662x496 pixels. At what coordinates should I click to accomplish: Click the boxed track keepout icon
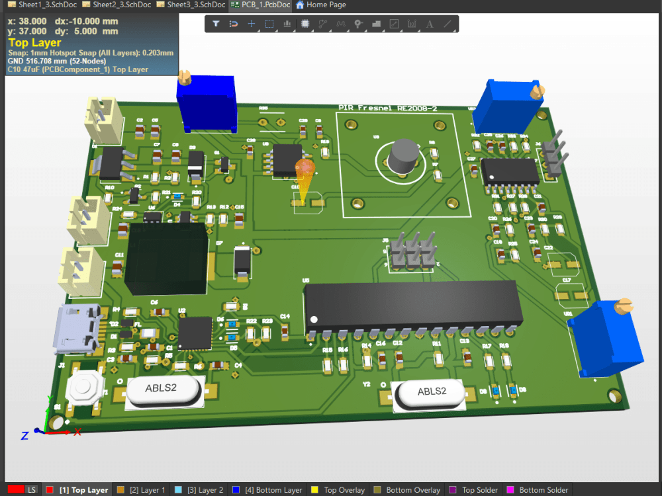[x=394, y=24]
